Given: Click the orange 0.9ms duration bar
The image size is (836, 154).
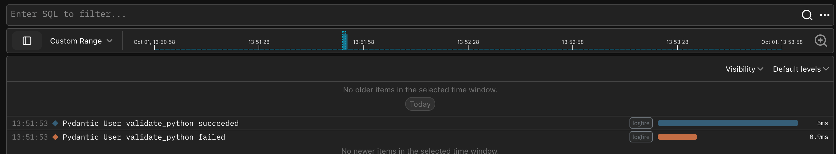Looking at the screenshot, I should pyautogui.click(x=677, y=137).
